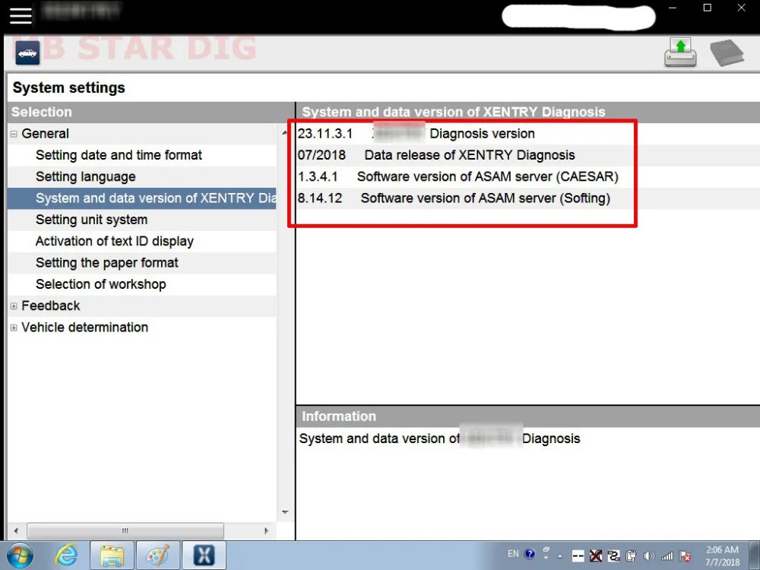Select Selection of workshop entry
Viewport: 760px width, 570px height.
101,284
